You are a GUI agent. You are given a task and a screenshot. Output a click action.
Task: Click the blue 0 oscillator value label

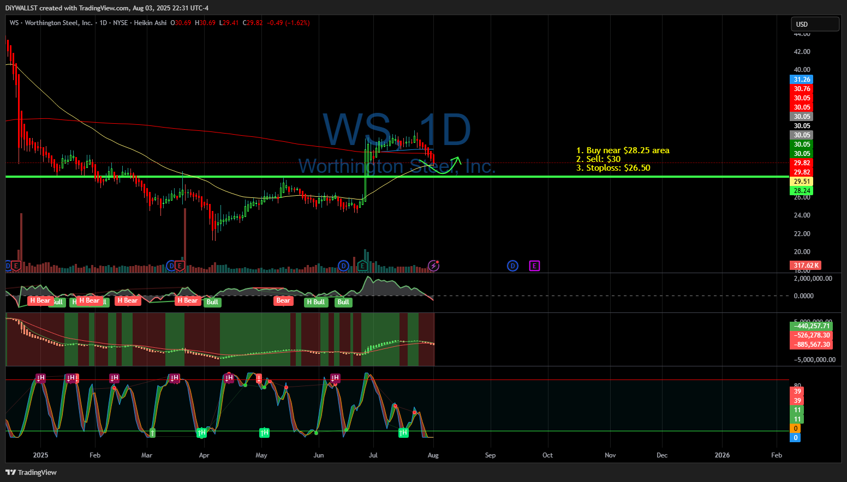tap(795, 438)
